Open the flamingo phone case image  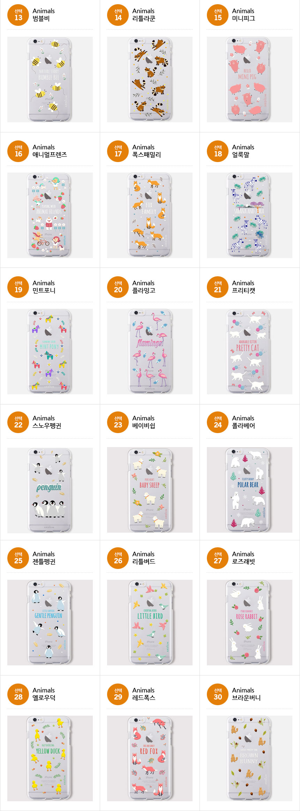(x=150, y=352)
